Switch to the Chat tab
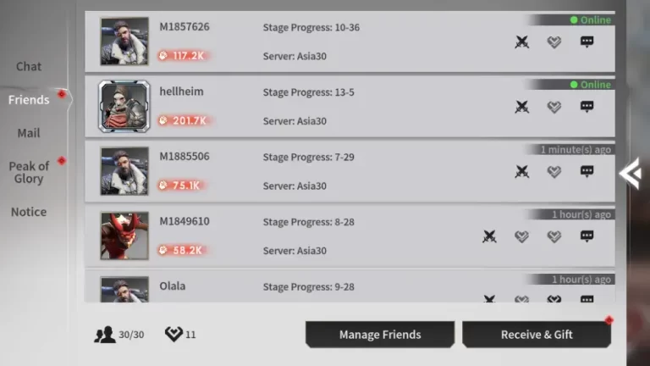 29,66
